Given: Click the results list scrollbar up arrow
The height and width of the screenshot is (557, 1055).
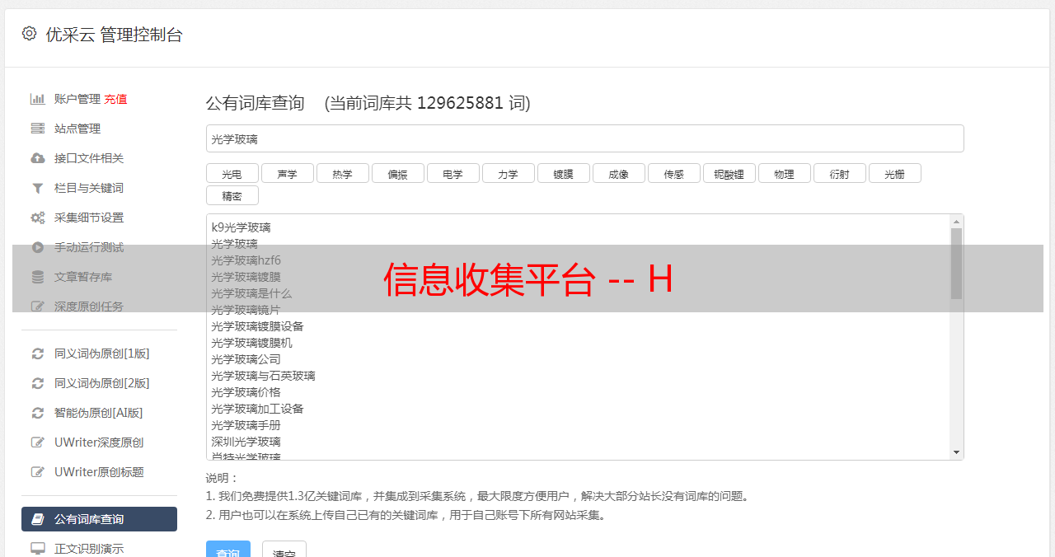Looking at the screenshot, I should pos(956,222).
